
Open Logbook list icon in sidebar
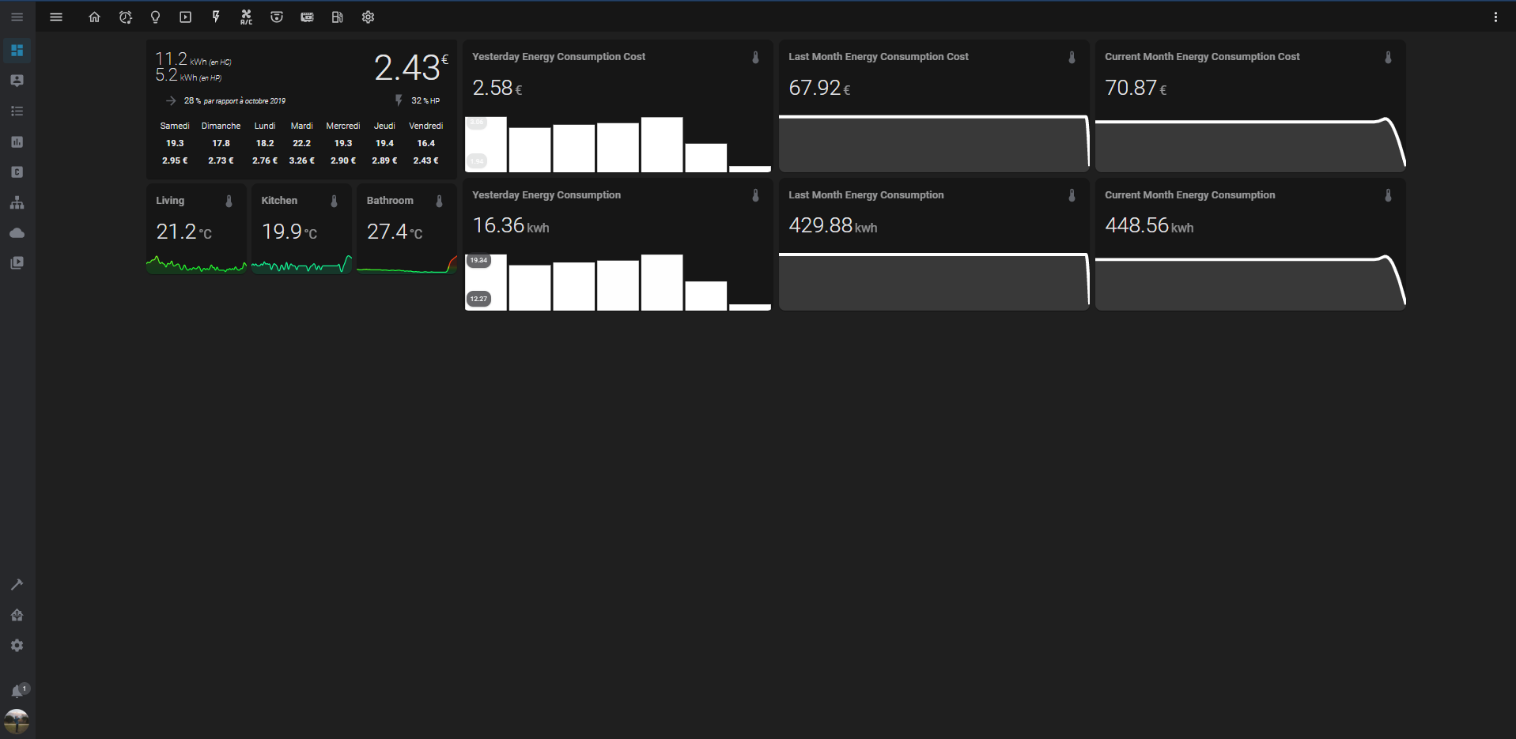point(17,111)
